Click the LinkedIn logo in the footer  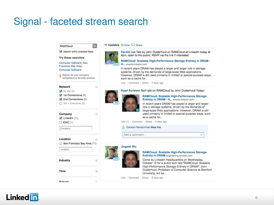coord(22,197)
